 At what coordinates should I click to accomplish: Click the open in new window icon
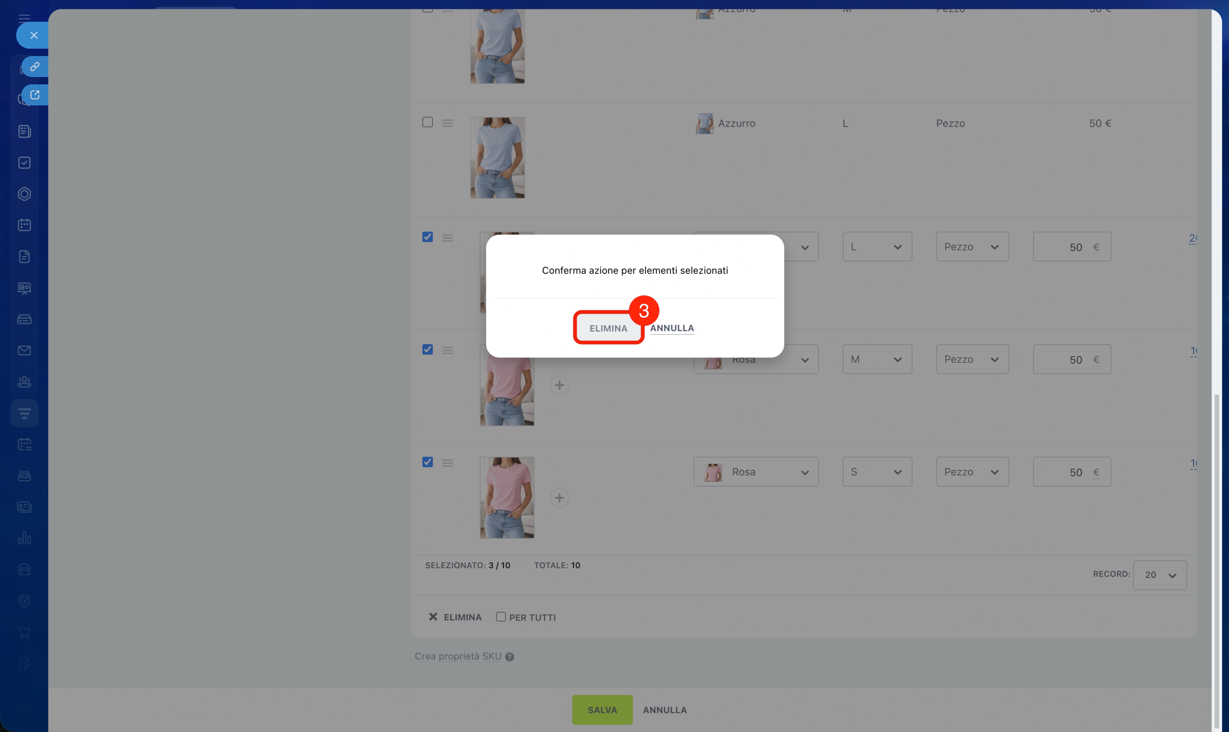(x=34, y=95)
